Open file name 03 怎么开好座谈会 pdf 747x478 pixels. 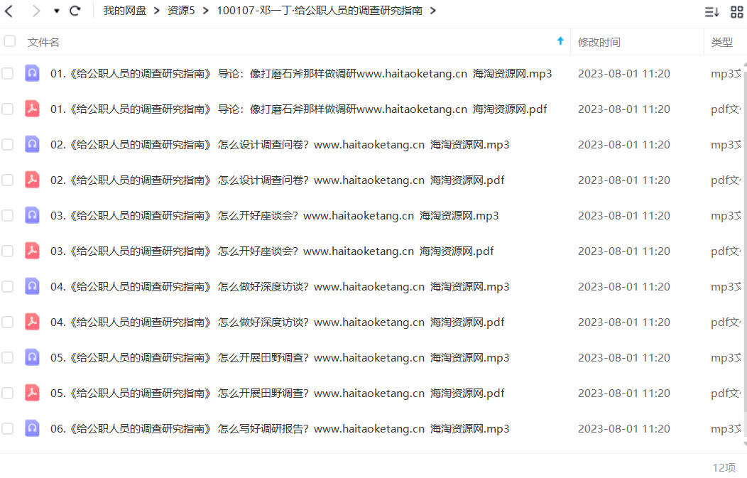[x=272, y=251]
